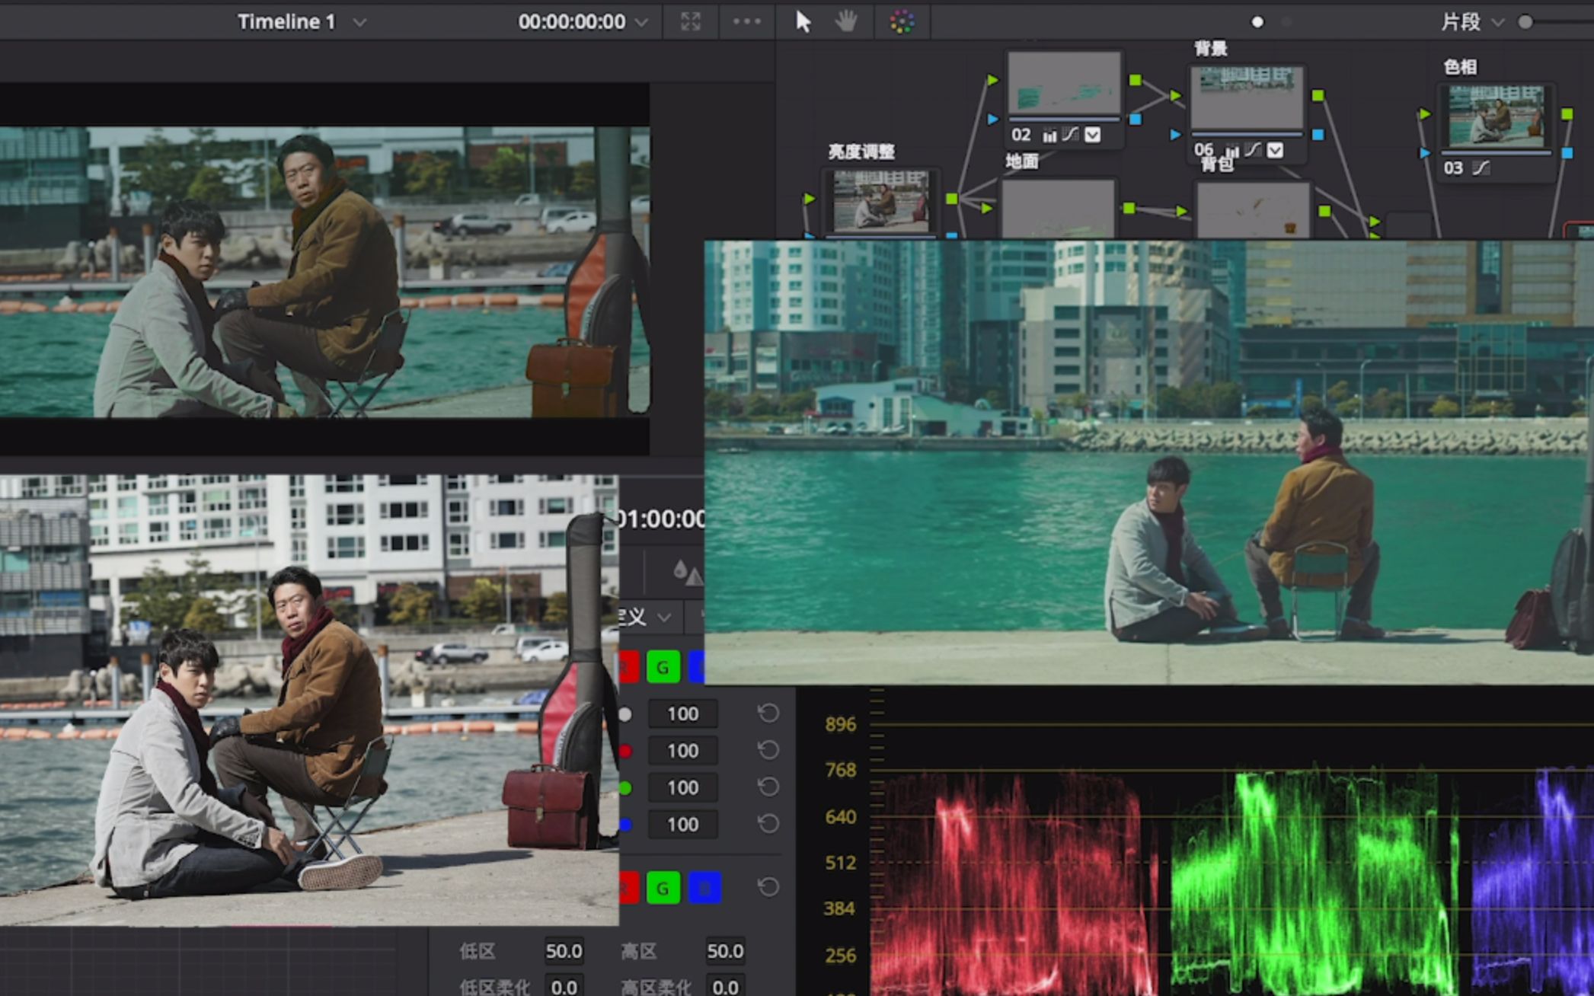Select the white master curve dot
The width and height of the screenshot is (1594, 996).
625,714
